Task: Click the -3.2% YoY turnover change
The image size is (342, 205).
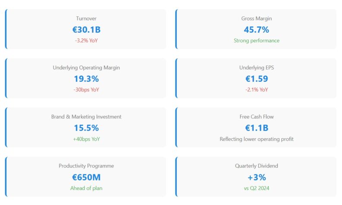Action: click(86, 40)
